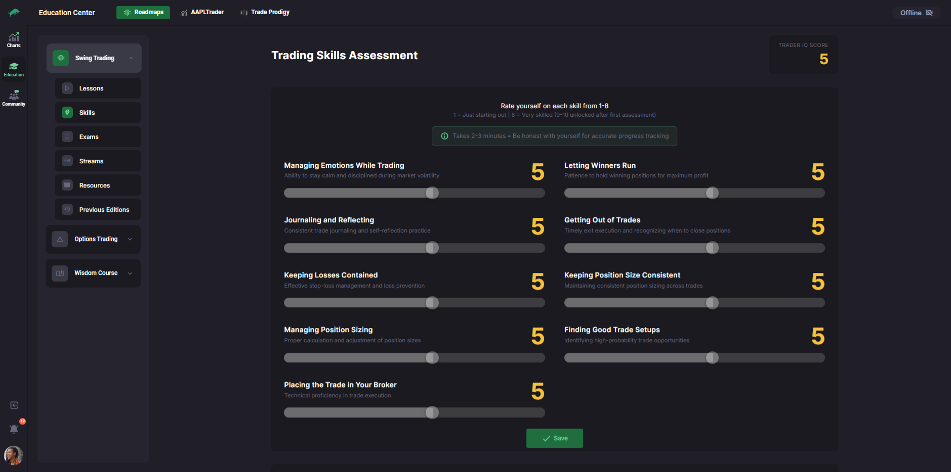Click the notification bell icon
The height and width of the screenshot is (472, 951).
pos(14,429)
